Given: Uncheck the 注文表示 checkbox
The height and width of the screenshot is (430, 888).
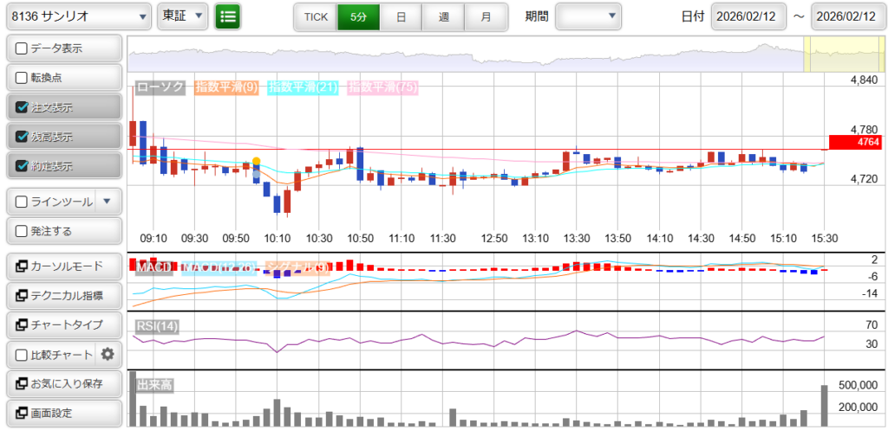Looking at the screenshot, I should [22, 108].
